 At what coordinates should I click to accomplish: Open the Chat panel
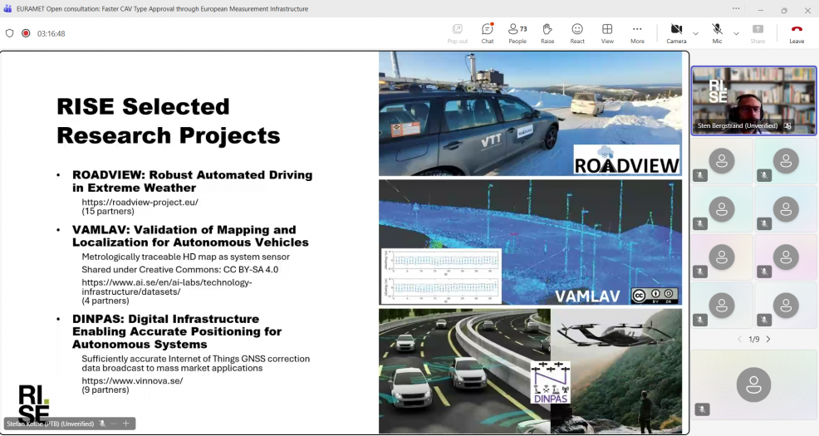click(488, 33)
